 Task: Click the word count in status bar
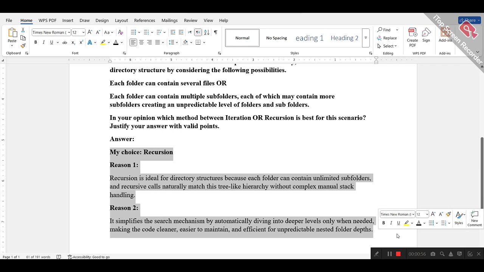[x=38, y=257]
